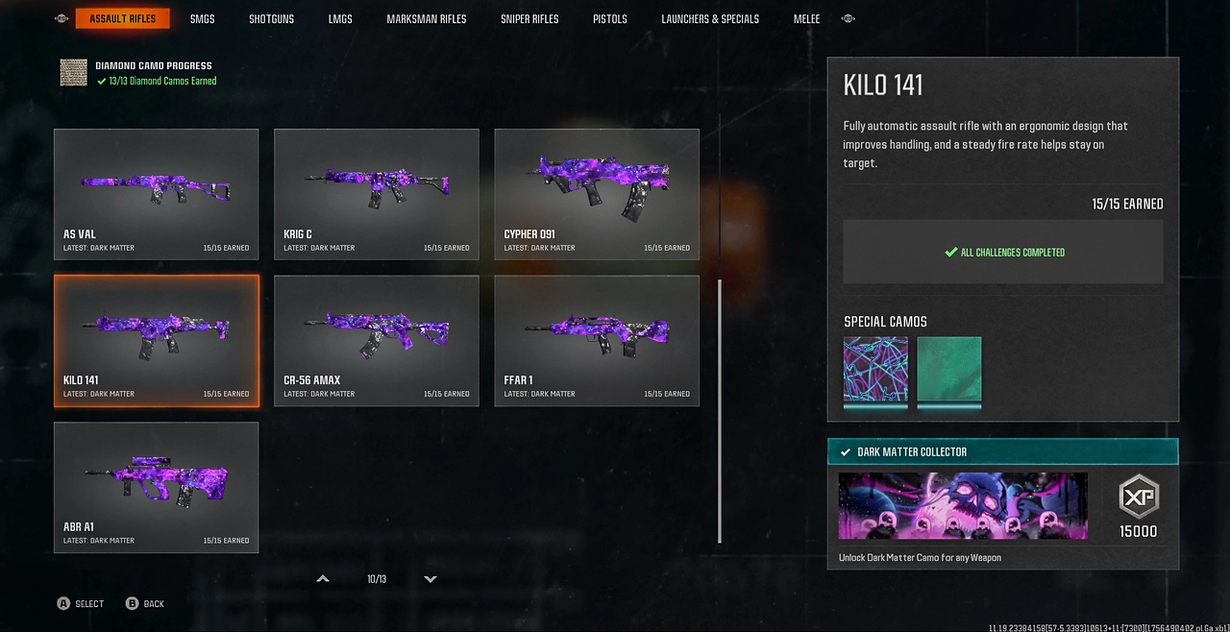Go to previous page with up chevron
Viewport: 1230px width, 632px height.
point(323,579)
